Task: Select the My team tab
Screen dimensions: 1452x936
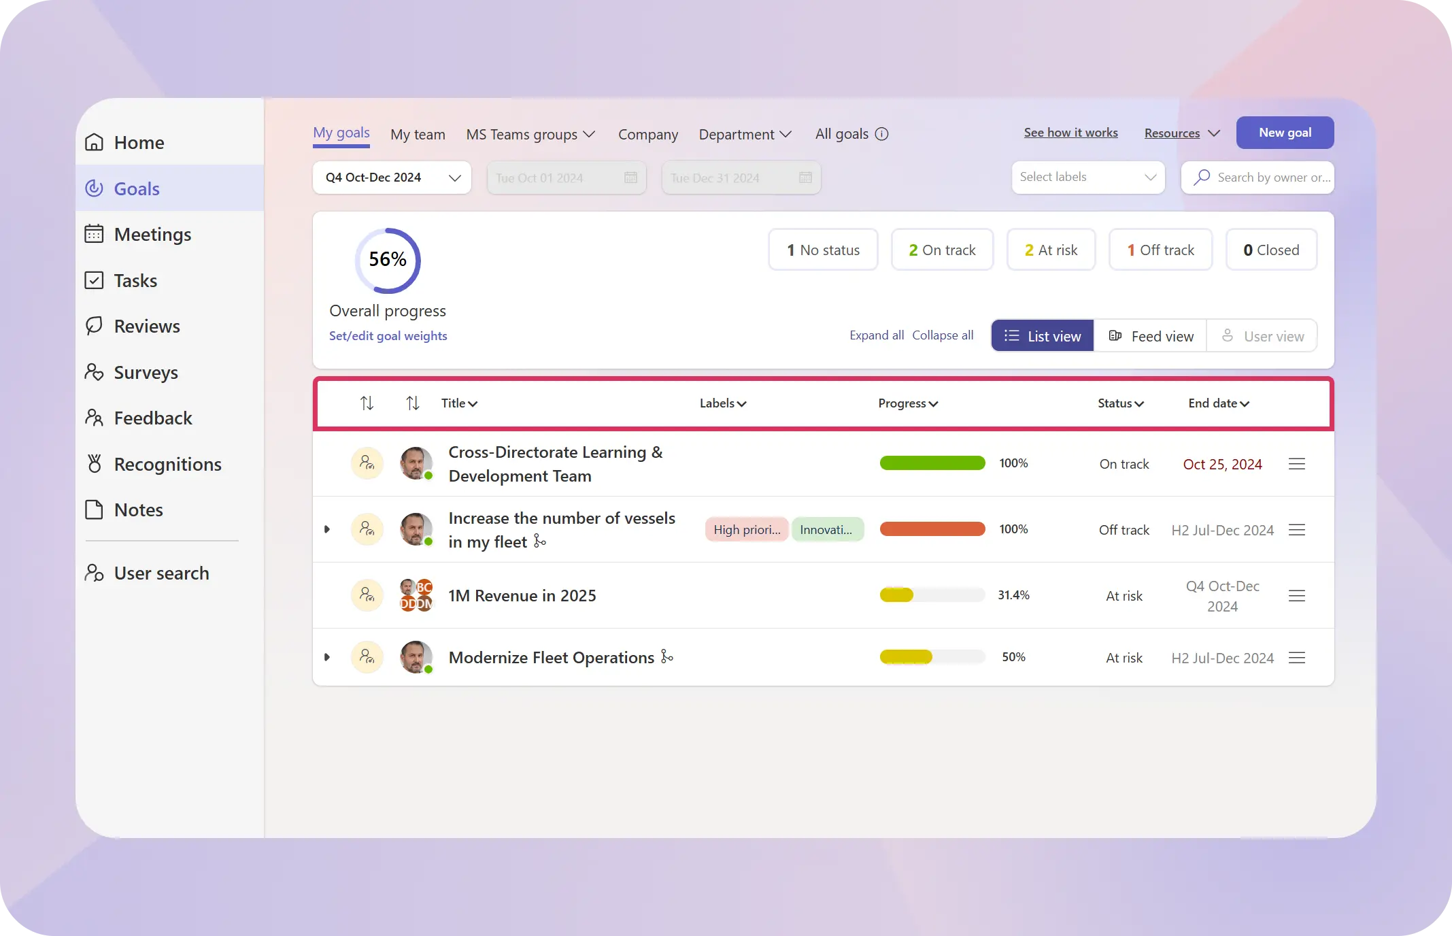Action: 418,134
